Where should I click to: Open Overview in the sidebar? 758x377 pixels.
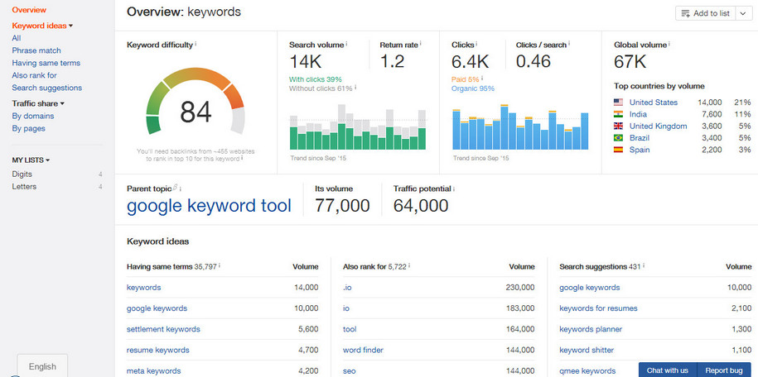(x=29, y=10)
